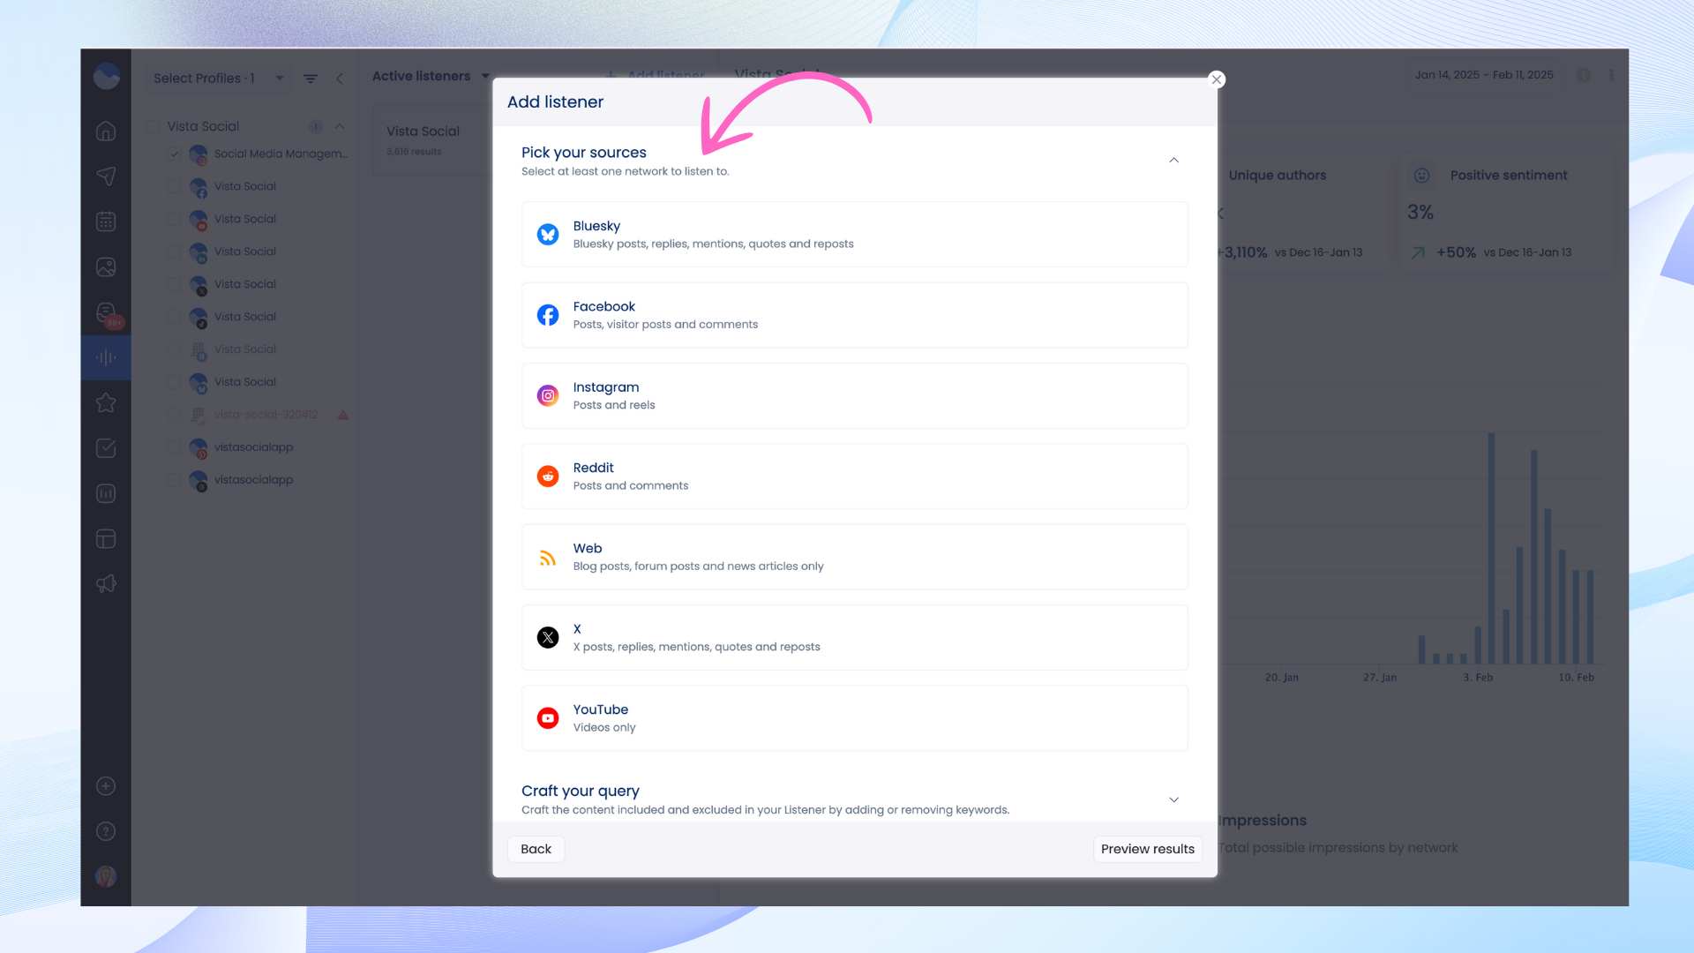Viewport: 1694px width, 953px height.
Task: Click the help question mark icon
Action: (x=106, y=831)
